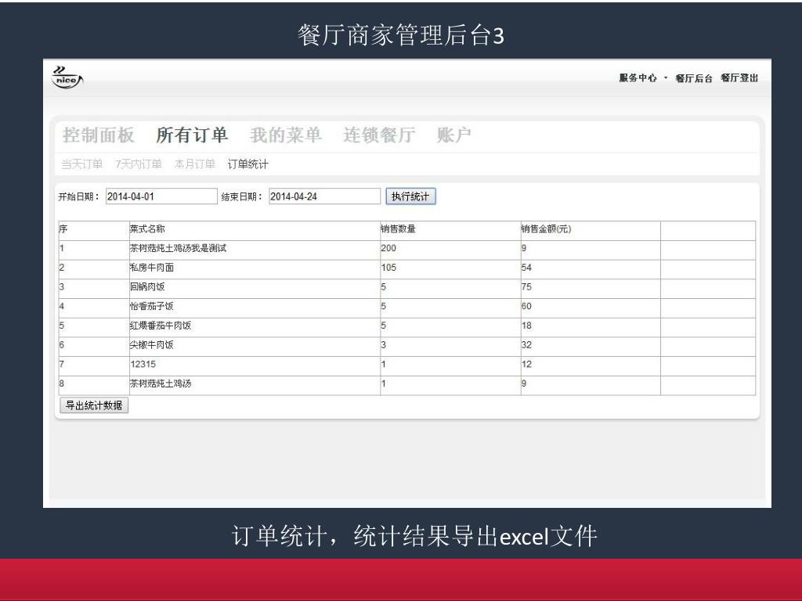Viewport: 802px width, 601px height.
Task: Select the 所有订单 tab
Action: (x=192, y=135)
